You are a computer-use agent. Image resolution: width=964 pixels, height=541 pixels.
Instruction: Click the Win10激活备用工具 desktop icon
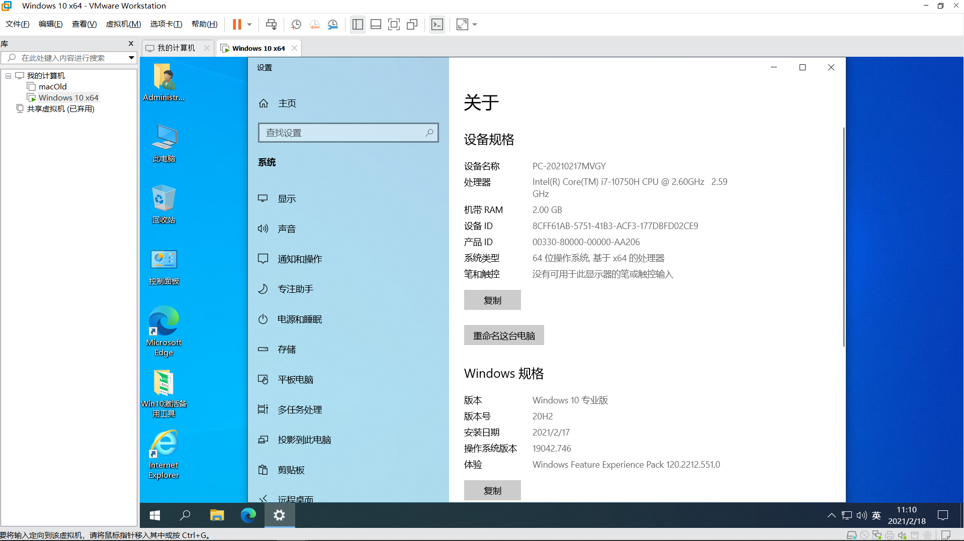164,393
